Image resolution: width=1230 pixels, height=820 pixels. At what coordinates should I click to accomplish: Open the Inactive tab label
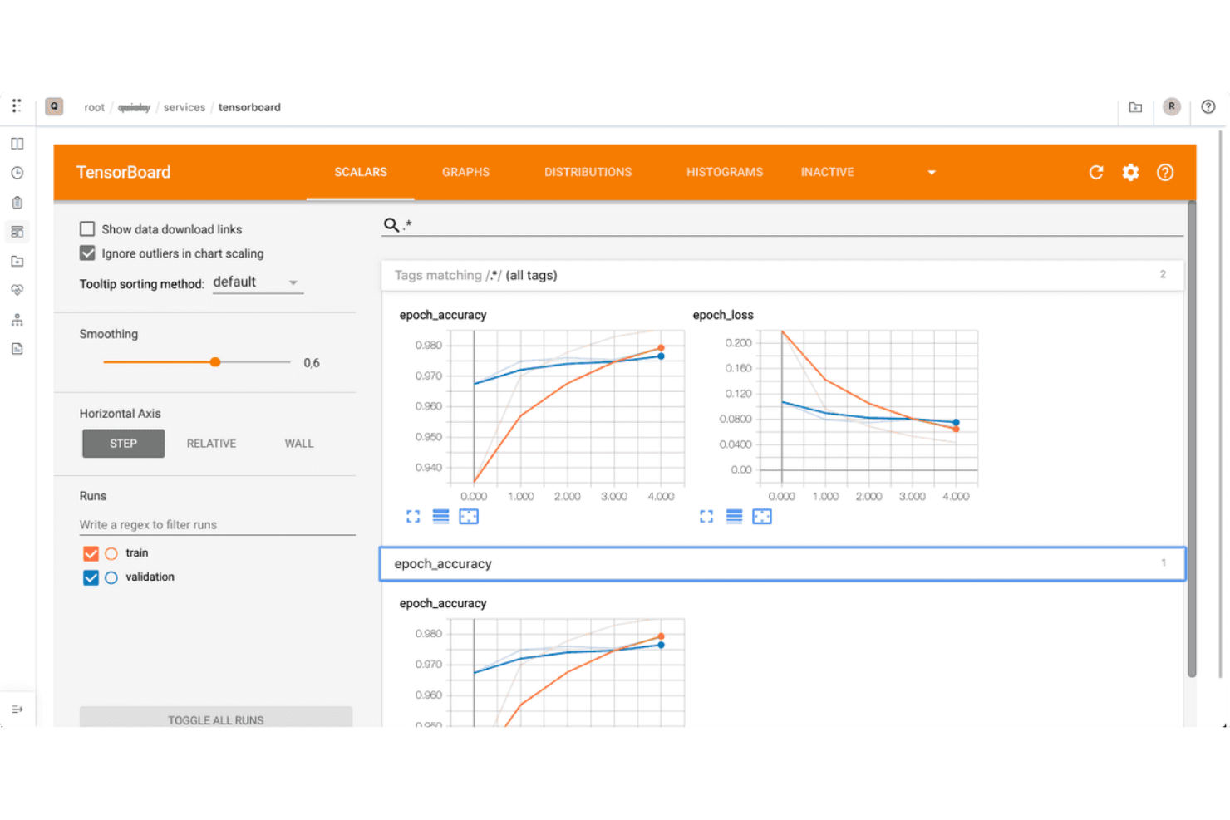827,172
